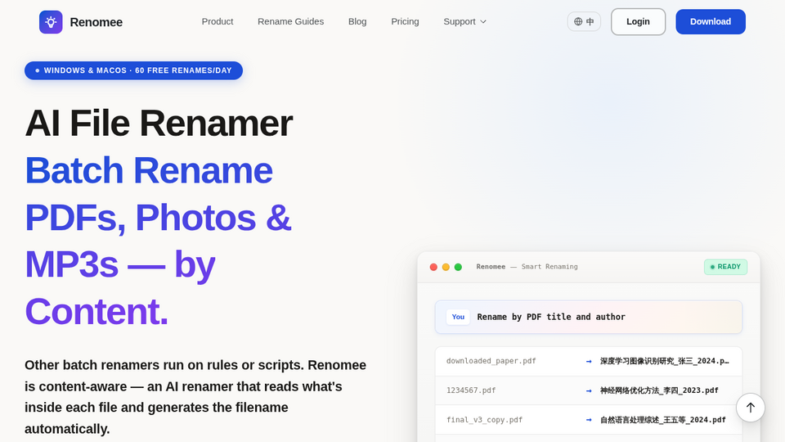
Task: Expand the Support dropdown menu
Action: [464, 21]
